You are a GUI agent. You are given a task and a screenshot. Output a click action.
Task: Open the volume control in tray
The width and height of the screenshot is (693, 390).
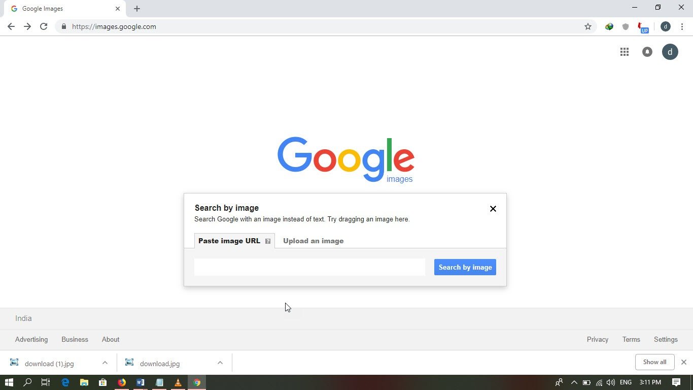[611, 382]
